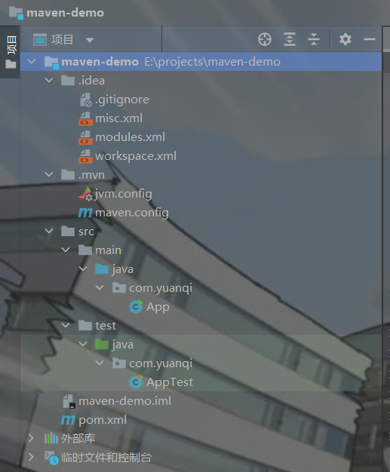Open the project view settings gear
The image size is (390, 472).
[x=345, y=39]
